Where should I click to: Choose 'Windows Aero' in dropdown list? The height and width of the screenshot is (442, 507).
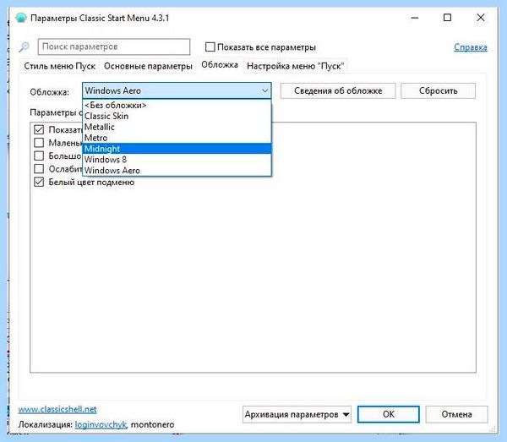coord(177,171)
